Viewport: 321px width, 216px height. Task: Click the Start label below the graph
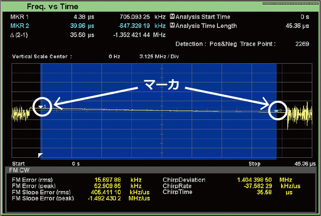click(18, 164)
